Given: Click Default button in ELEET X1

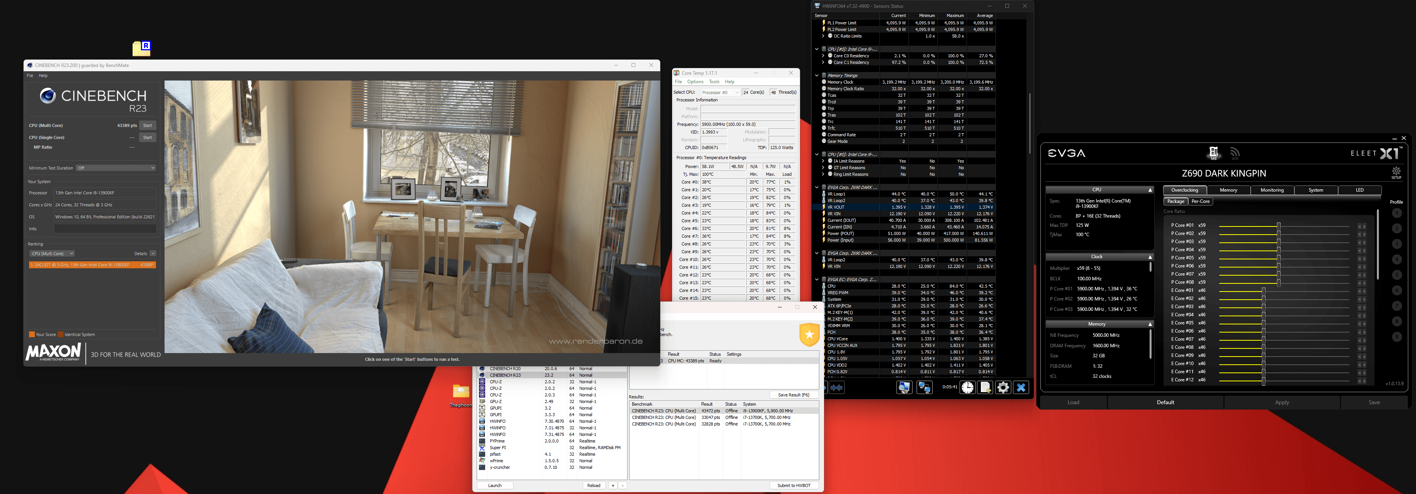Looking at the screenshot, I should pos(1165,402).
